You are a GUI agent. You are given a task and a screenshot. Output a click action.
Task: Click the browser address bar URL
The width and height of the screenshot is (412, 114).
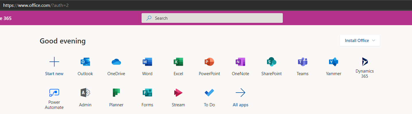point(36,5)
